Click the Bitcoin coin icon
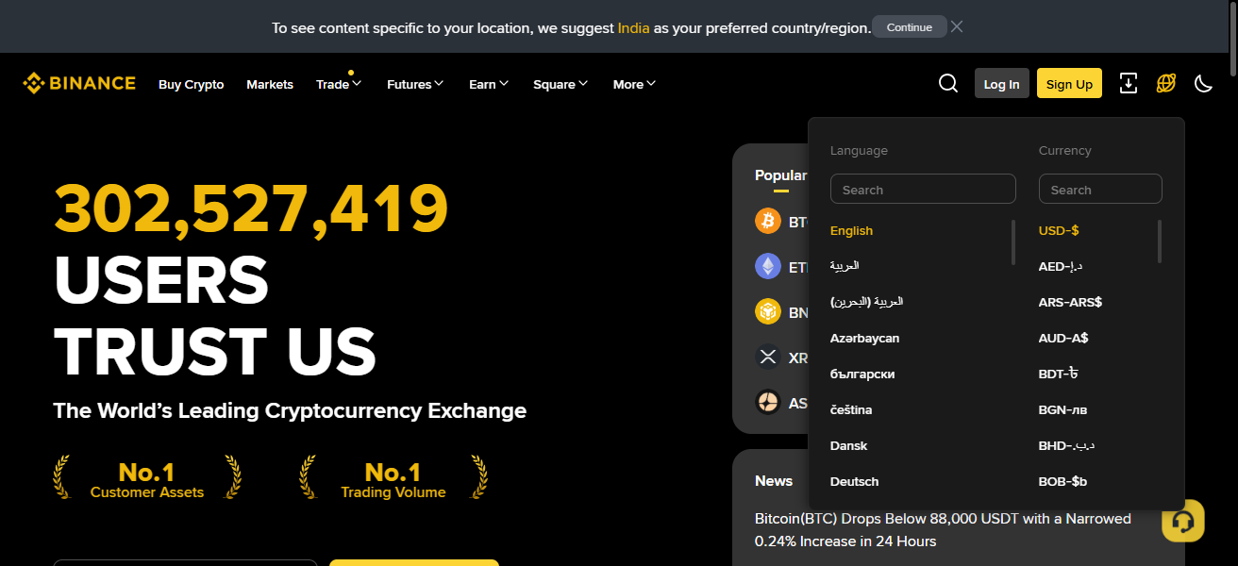Viewport: 1238px width, 566px height. 768,221
